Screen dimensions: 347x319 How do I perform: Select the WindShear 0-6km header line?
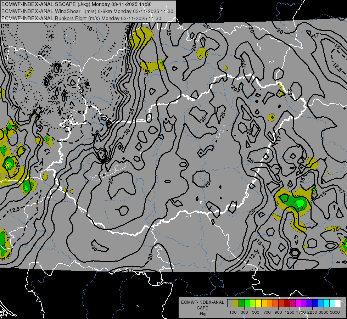coord(87,11)
